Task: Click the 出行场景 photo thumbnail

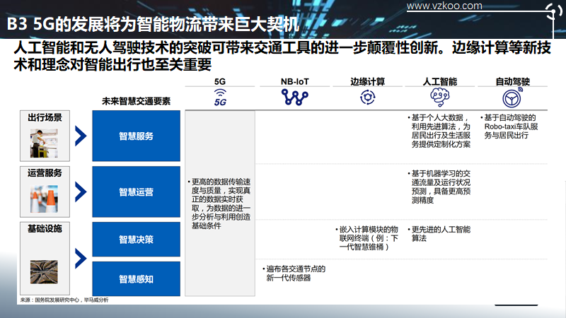Action: click(x=44, y=143)
